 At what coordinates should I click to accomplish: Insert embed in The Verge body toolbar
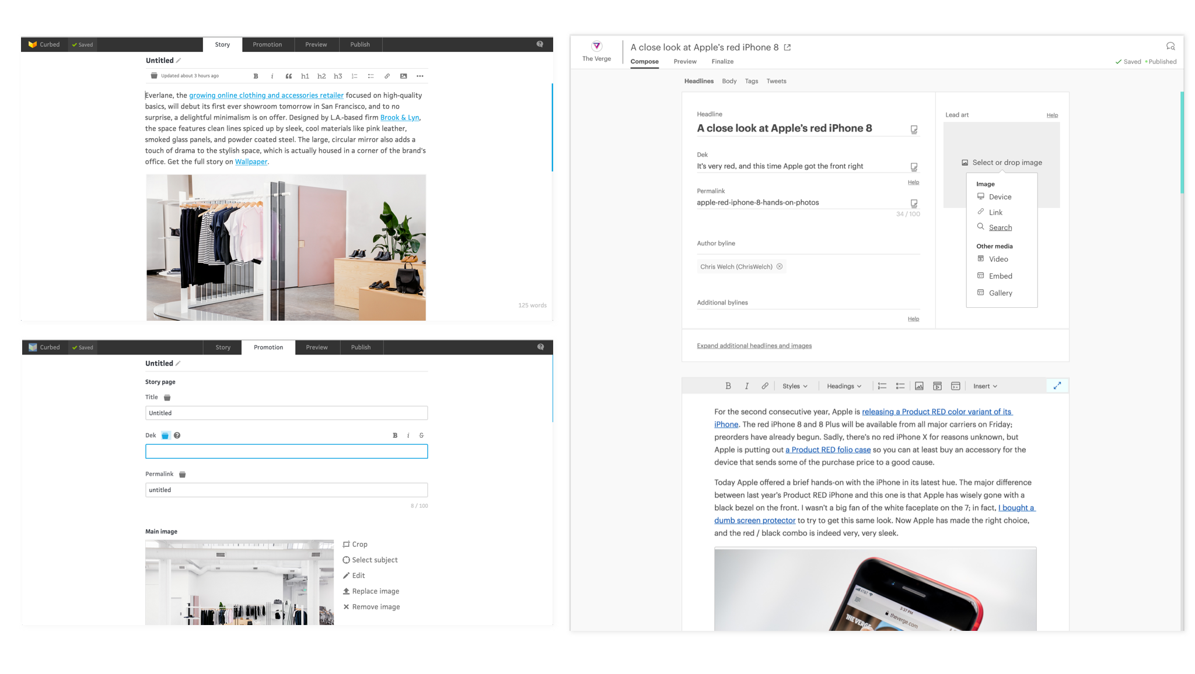(955, 386)
